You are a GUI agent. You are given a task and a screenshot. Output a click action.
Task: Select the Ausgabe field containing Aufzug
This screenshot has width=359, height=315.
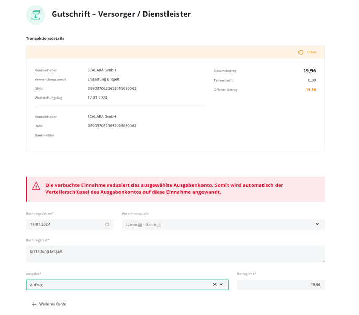(x=127, y=285)
